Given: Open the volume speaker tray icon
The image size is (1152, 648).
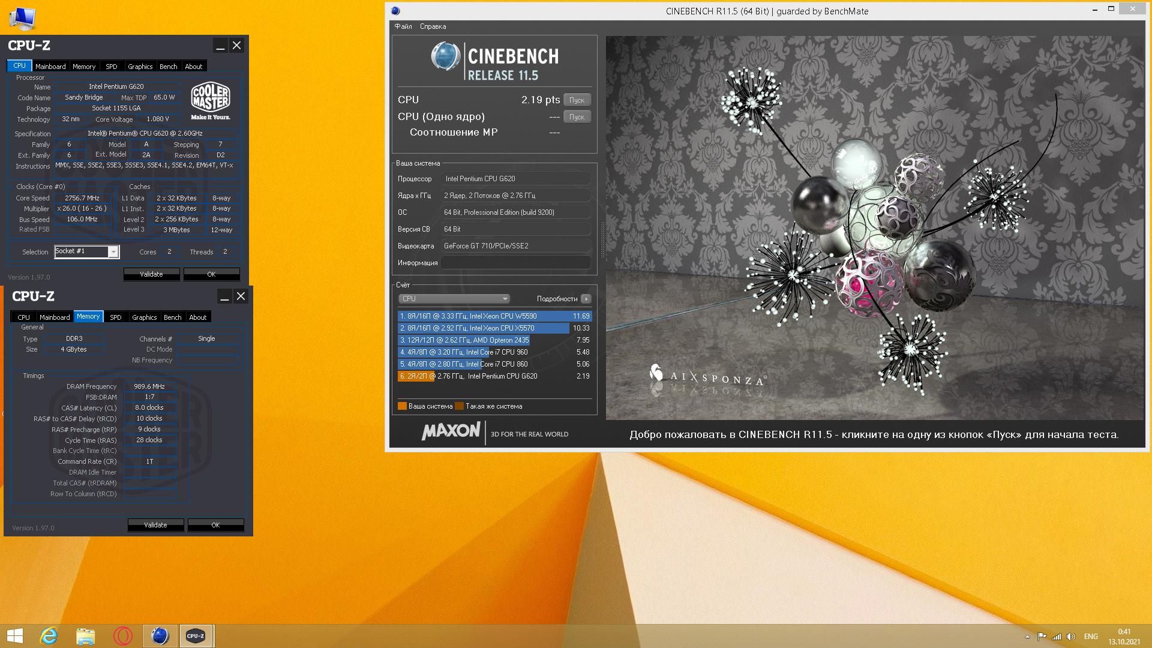Looking at the screenshot, I should (1071, 637).
